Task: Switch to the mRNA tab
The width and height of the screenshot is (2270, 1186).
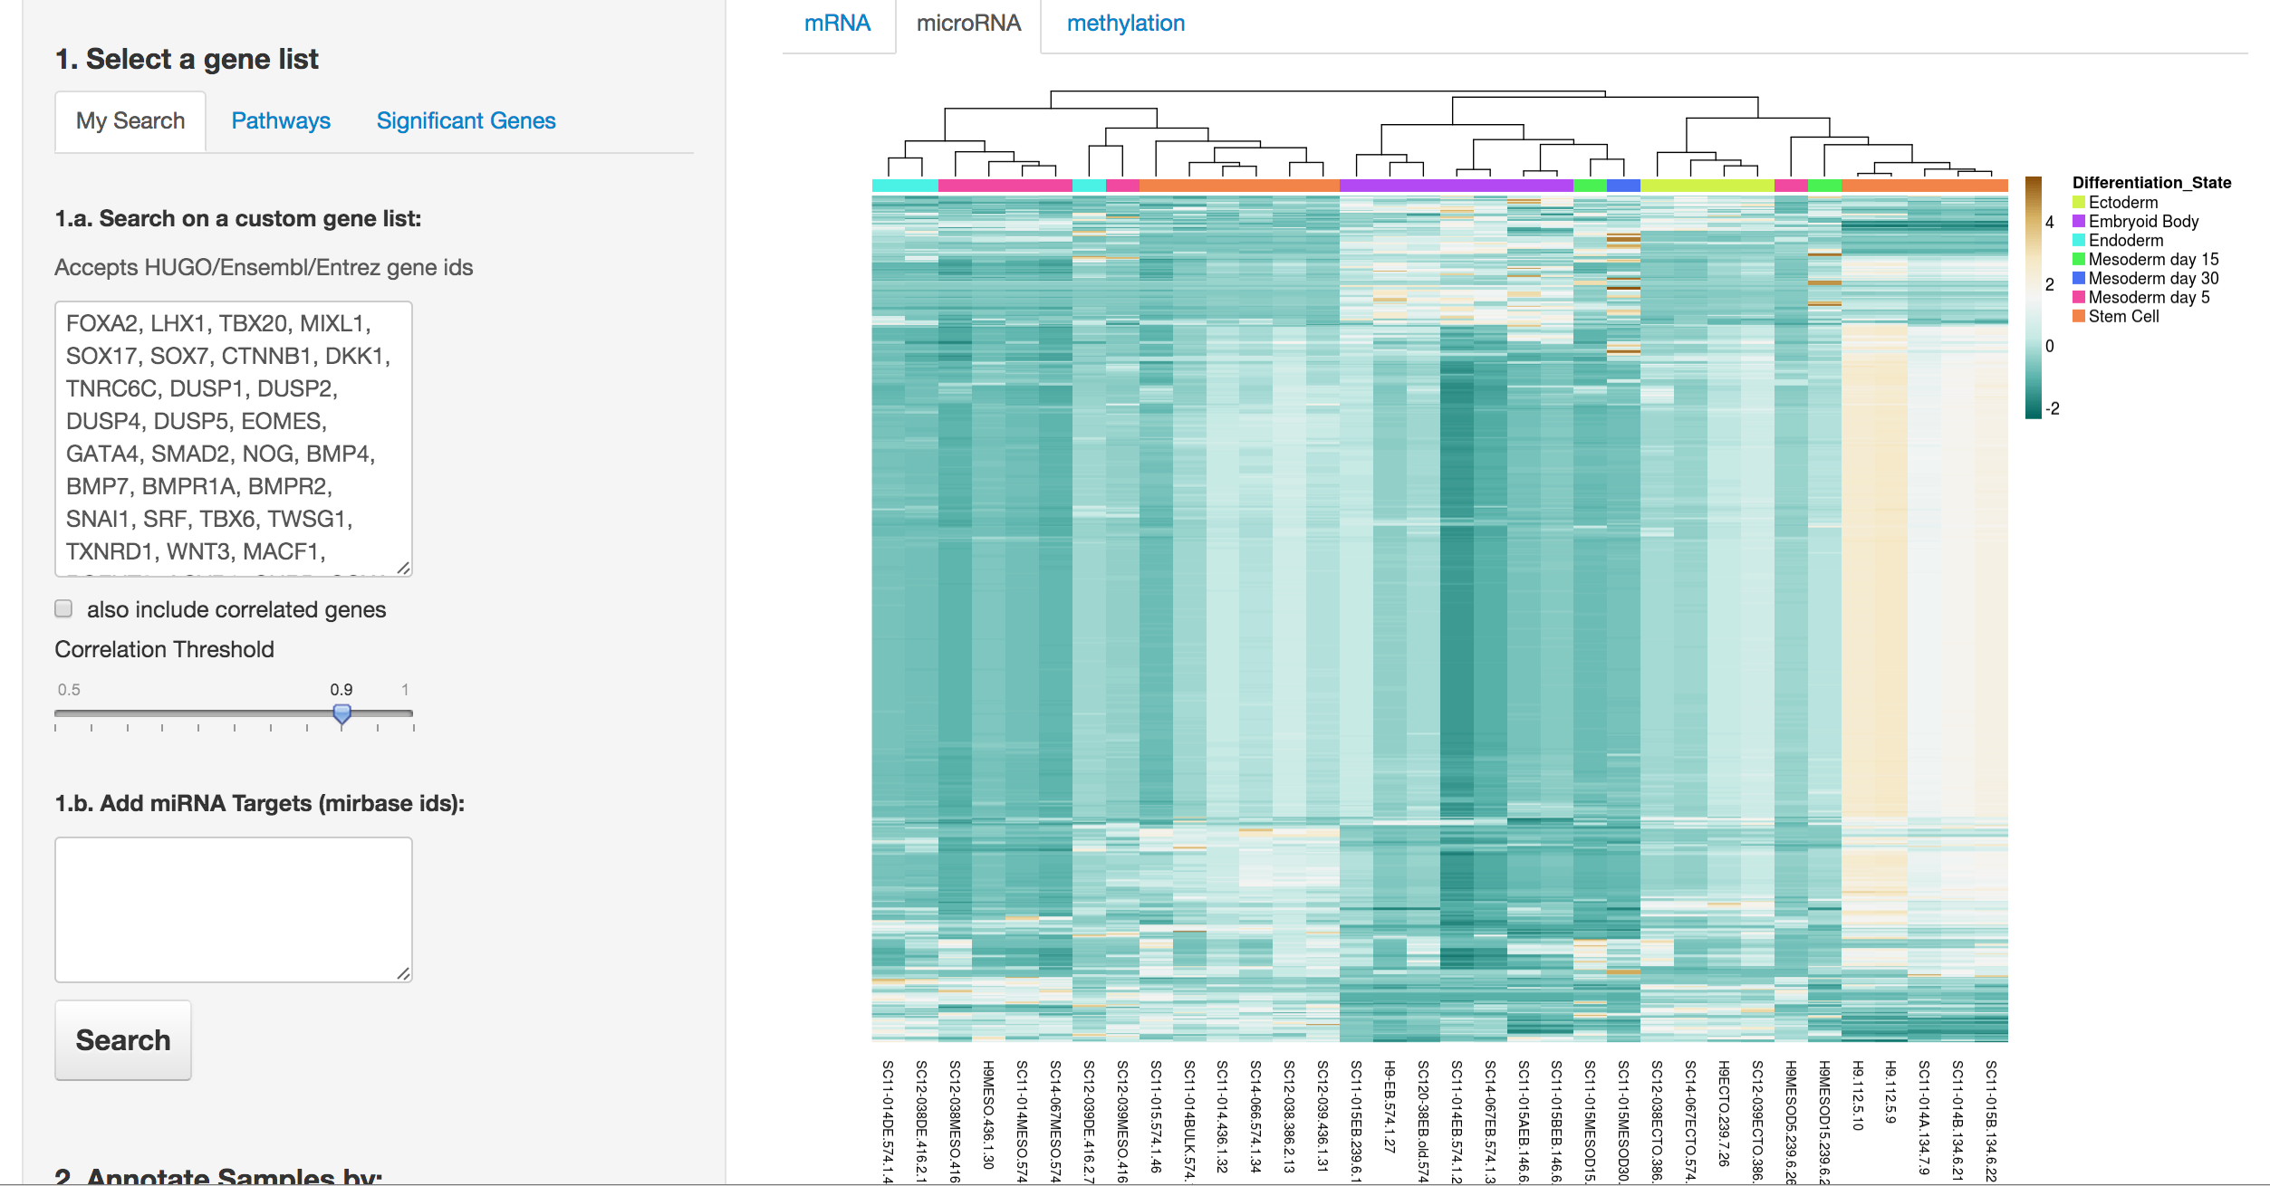Action: (837, 24)
